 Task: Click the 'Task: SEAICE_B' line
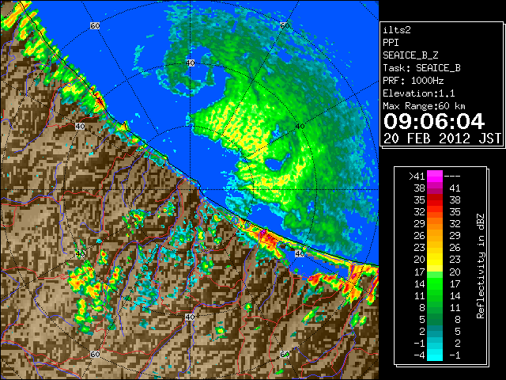click(421, 68)
